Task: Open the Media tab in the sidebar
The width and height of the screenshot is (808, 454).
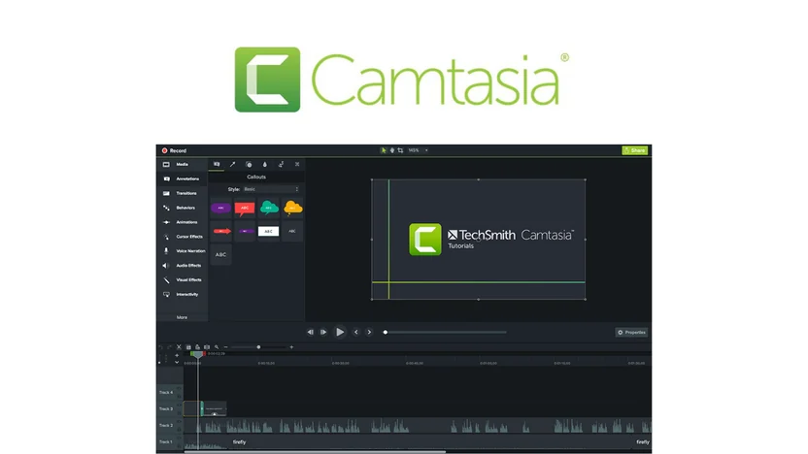Action: click(182, 164)
